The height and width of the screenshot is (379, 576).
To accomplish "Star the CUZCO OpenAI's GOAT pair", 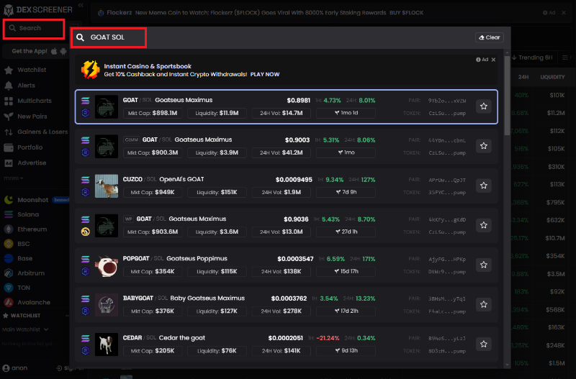I will click(x=483, y=186).
